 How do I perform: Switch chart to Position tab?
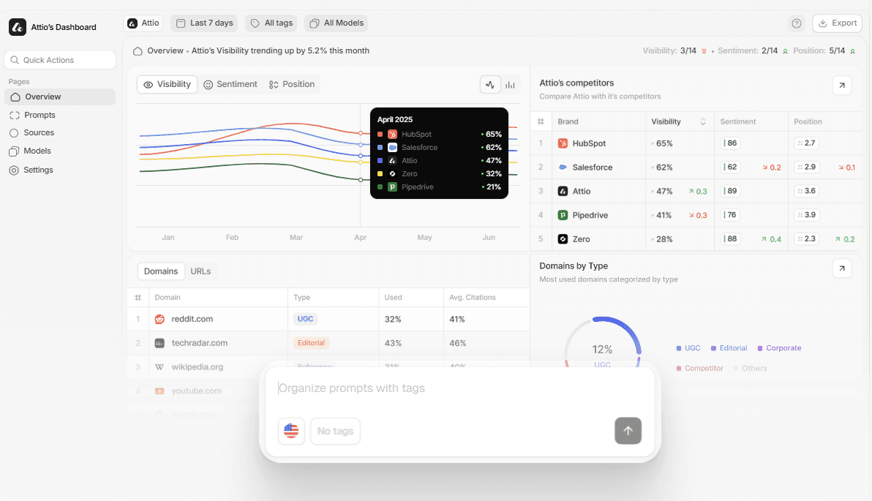point(292,85)
